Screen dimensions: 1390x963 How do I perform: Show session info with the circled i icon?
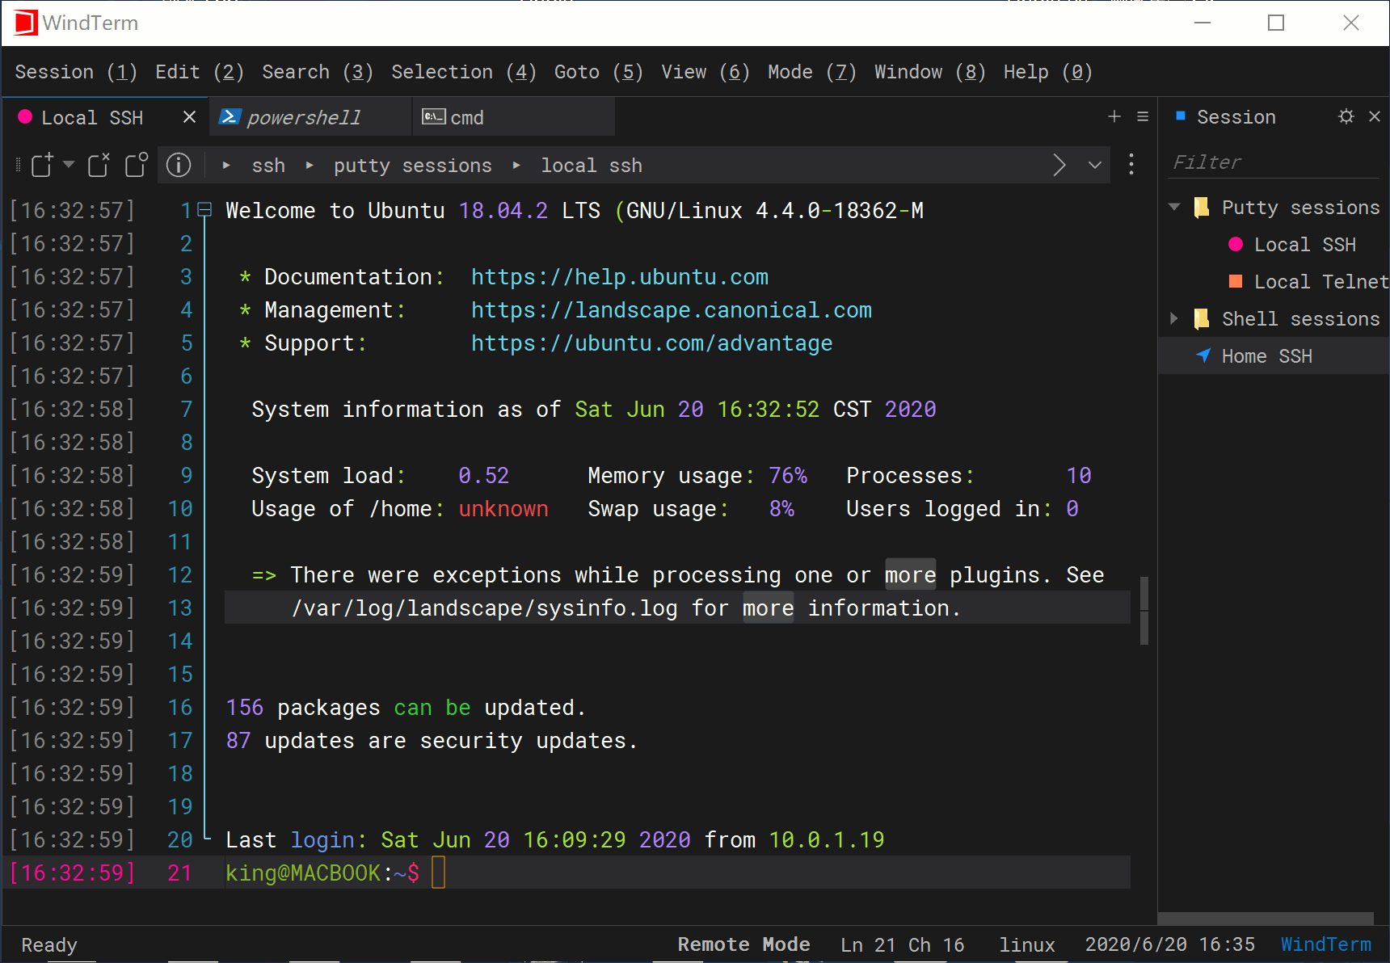click(x=179, y=165)
